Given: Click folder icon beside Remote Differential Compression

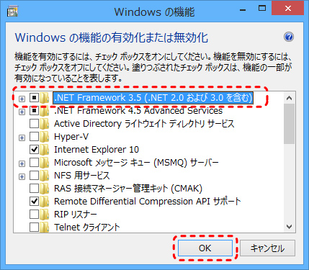Looking at the screenshot, I should [x=44, y=202].
